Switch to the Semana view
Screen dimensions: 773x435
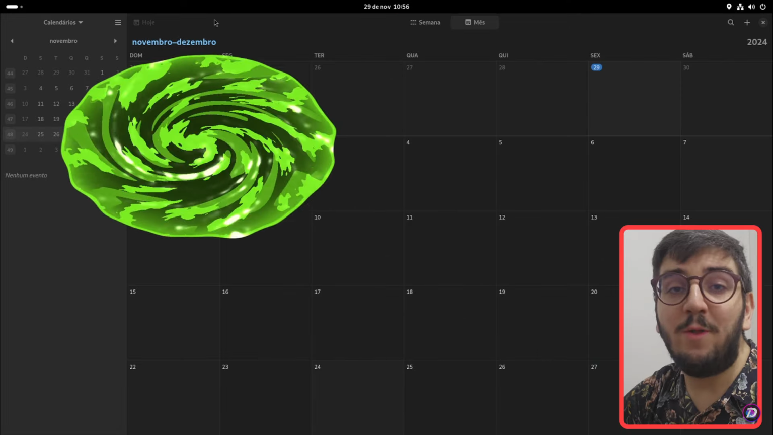tap(425, 22)
